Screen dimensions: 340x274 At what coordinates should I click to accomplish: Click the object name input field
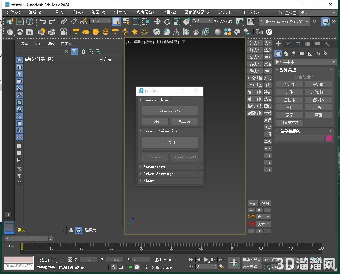pyautogui.click(x=300, y=138)
